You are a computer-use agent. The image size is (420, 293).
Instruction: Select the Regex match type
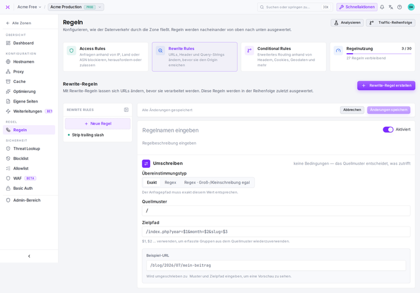click(x=170, y=183)
